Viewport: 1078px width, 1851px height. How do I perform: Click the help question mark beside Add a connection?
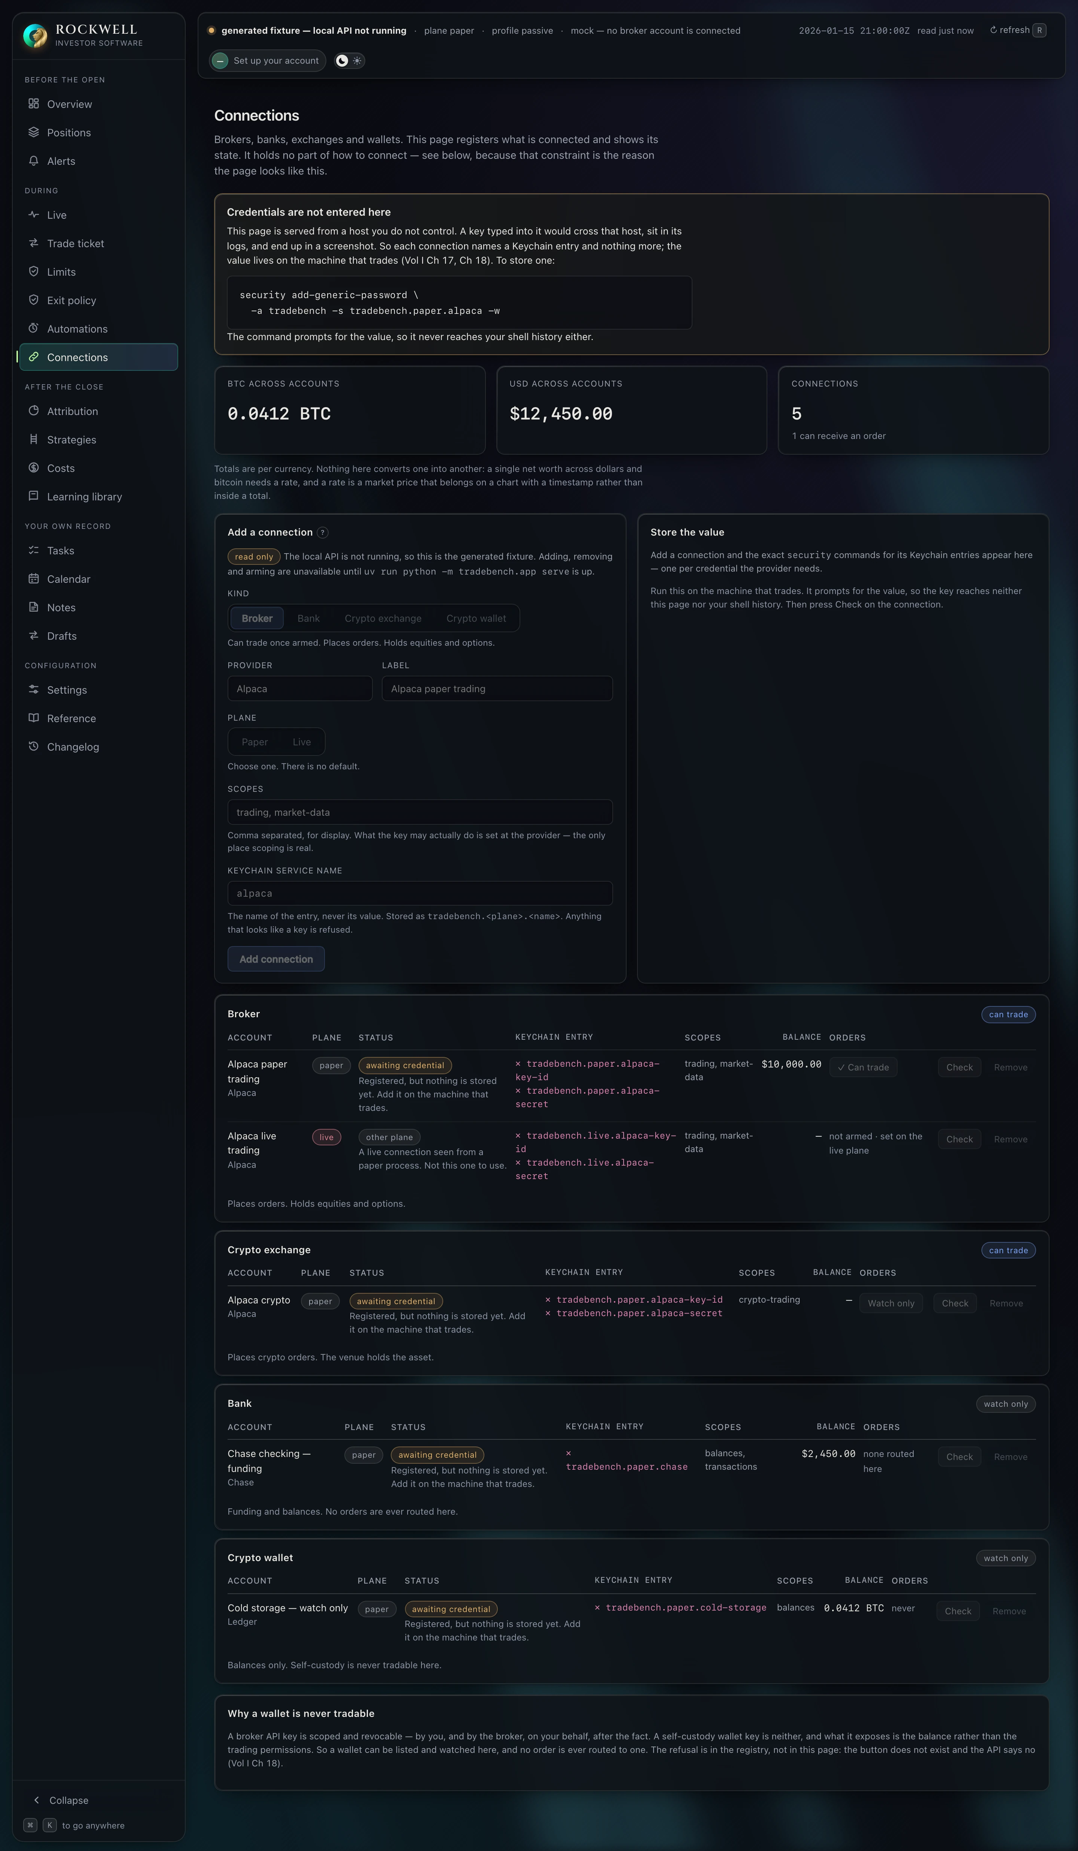click(x=323, y=533)
